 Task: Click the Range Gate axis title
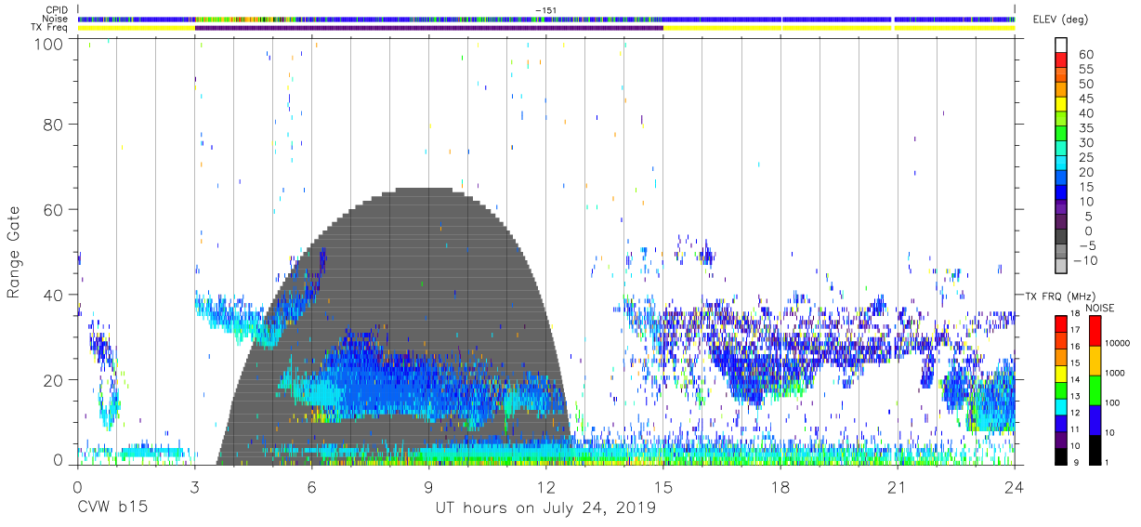[14, 252]
